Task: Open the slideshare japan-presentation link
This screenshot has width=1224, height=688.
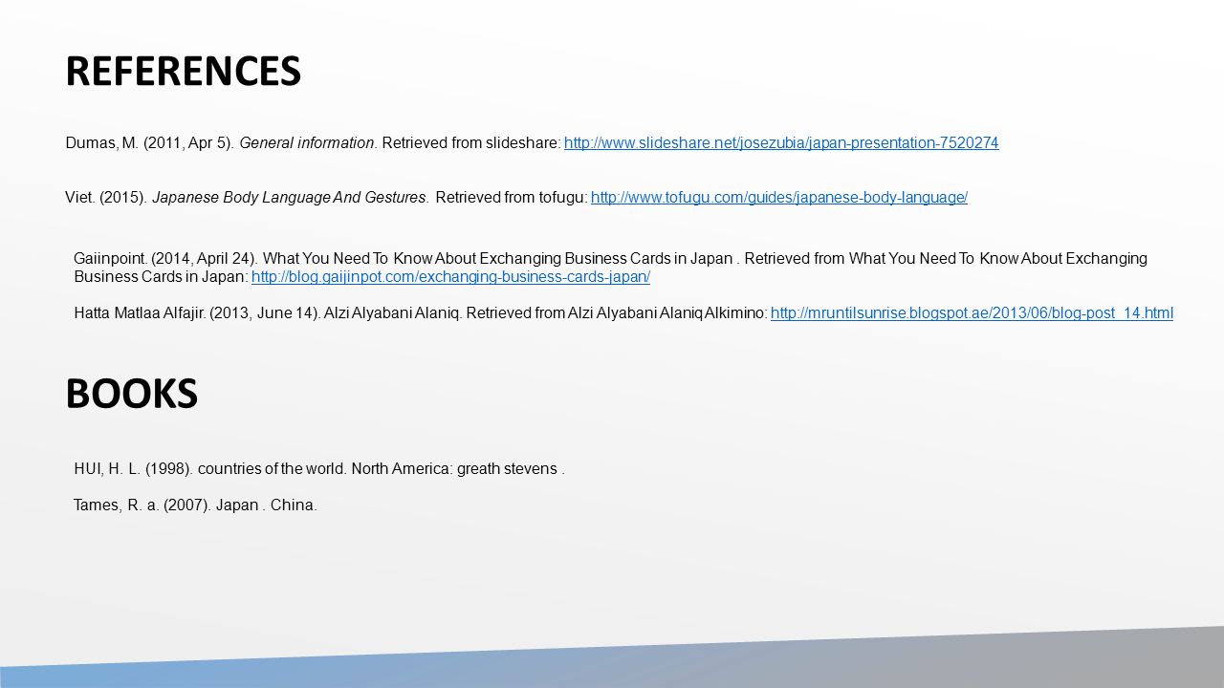Action: tap(781, 143)
